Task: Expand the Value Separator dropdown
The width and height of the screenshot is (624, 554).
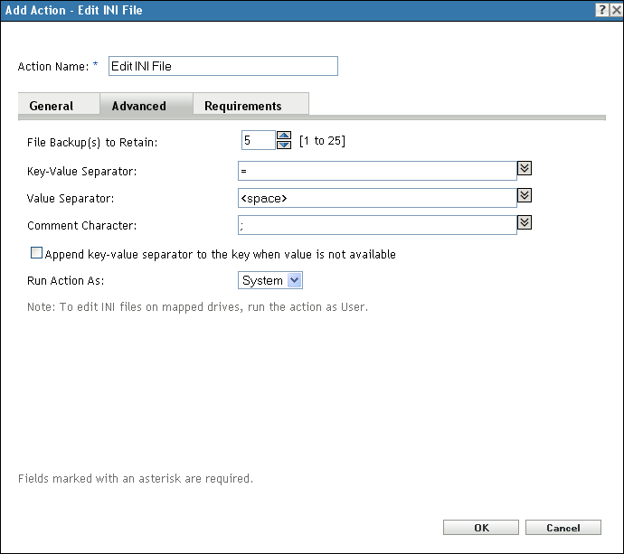Action: (525, 195)
